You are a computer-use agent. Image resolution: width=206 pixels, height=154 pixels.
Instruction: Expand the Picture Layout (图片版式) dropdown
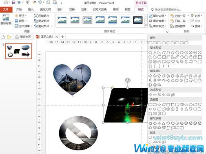[x=157, y=26]
